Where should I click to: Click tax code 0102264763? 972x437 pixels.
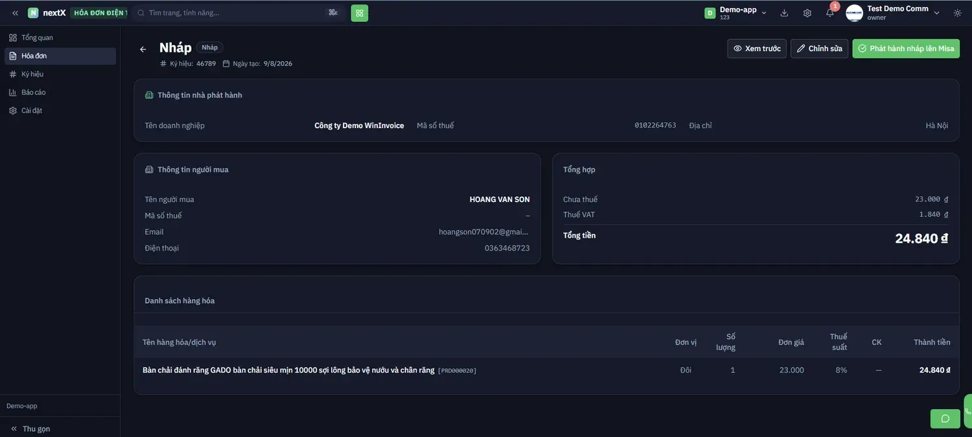[655, 126]
